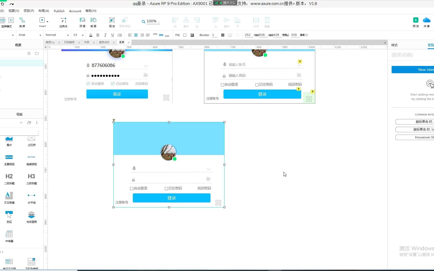Toggle bold formatting
The width and height of the screenshot is (434, 271).
click(x=98, y=35)
